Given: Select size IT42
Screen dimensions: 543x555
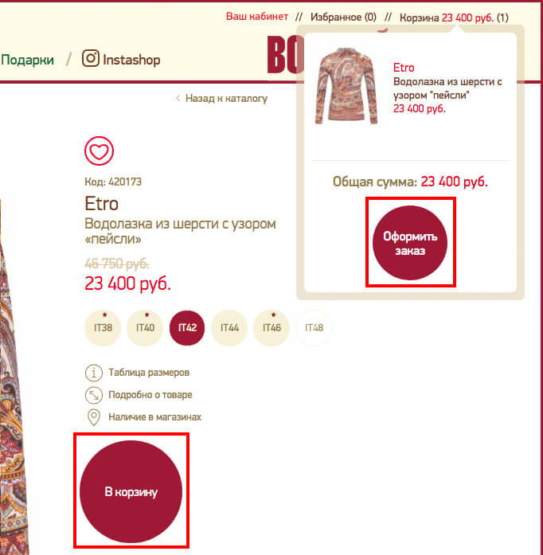Looking at the screenshot, I should click(187, 328).
